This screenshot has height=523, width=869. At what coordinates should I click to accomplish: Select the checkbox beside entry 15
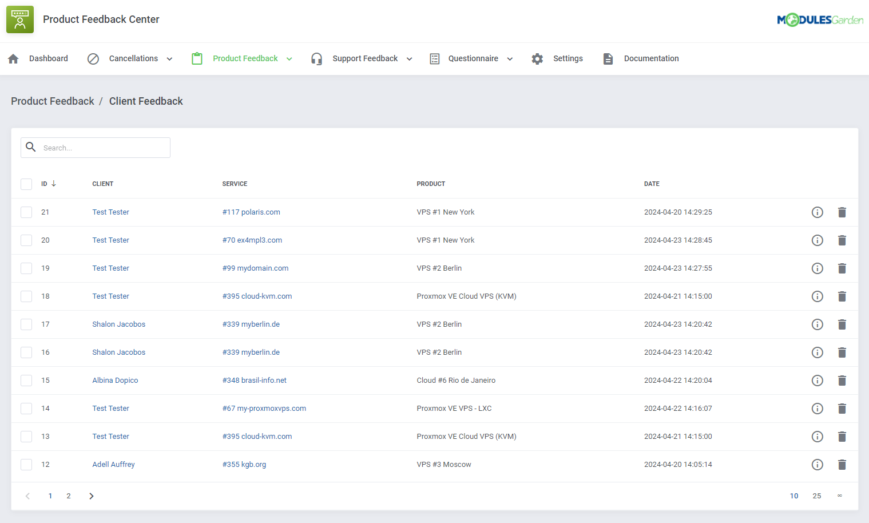[26, 380]
